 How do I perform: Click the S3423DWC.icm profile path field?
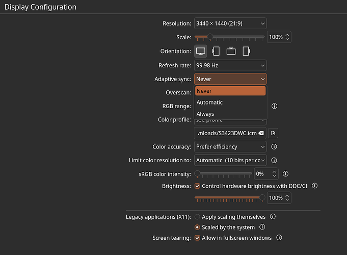[x=230, y=133]
